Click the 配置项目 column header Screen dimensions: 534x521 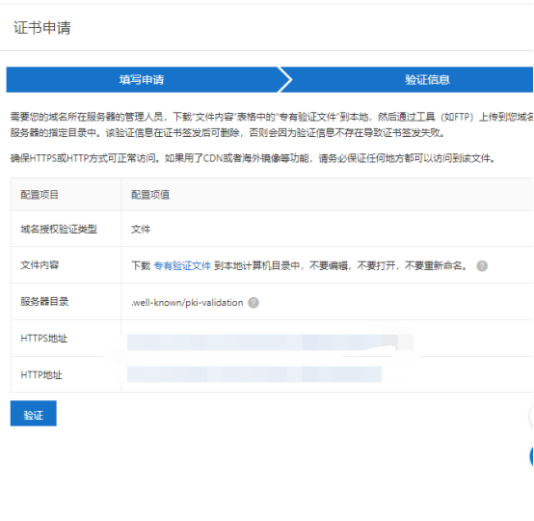click(x=40, y=195)
